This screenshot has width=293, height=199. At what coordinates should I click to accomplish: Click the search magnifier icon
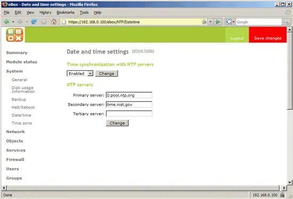(286, 22)
